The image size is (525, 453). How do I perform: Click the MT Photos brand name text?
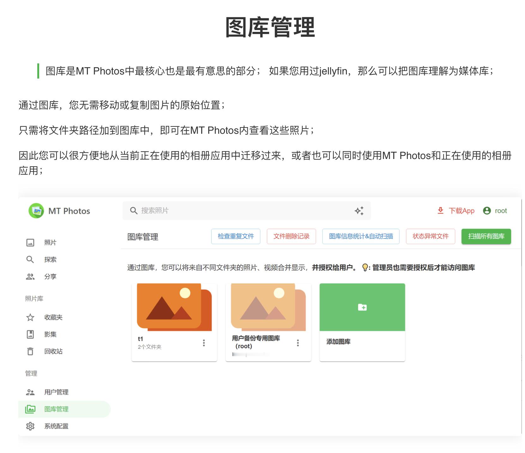click(69, 211)
